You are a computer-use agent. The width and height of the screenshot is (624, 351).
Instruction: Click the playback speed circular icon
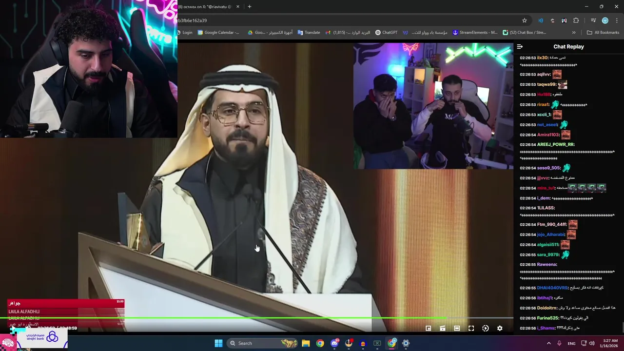[486, 329]
